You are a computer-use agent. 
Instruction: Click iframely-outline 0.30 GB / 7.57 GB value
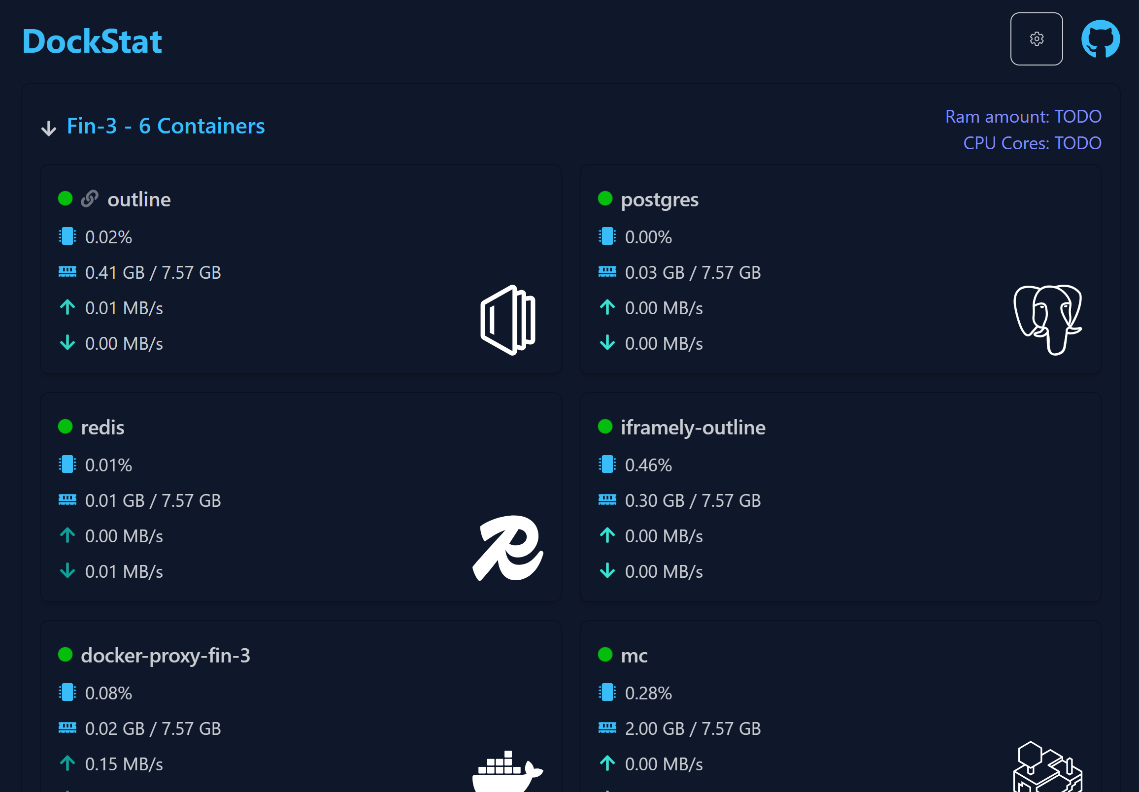coord(693,501)
